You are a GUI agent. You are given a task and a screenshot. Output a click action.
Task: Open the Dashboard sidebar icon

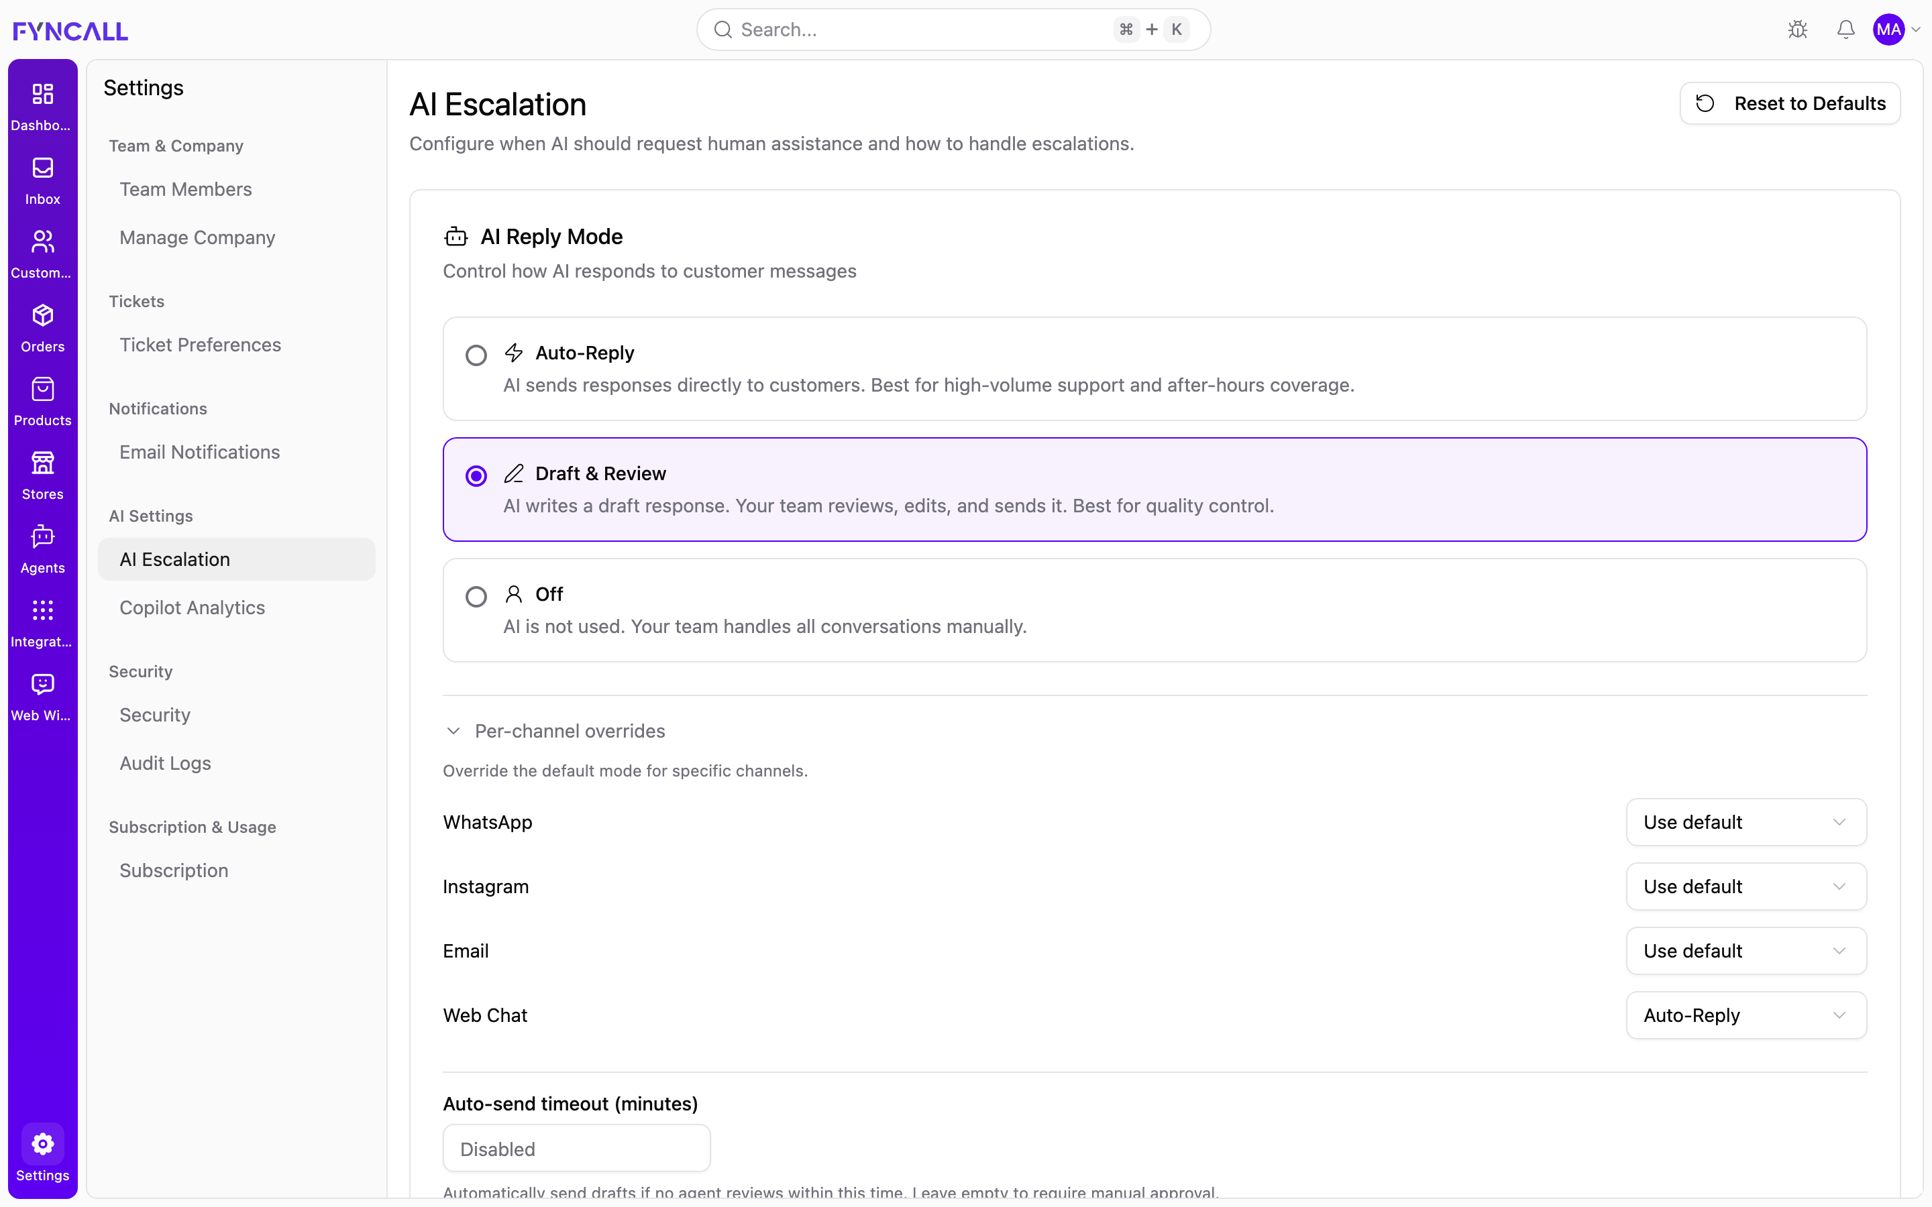tap(42, 94)
